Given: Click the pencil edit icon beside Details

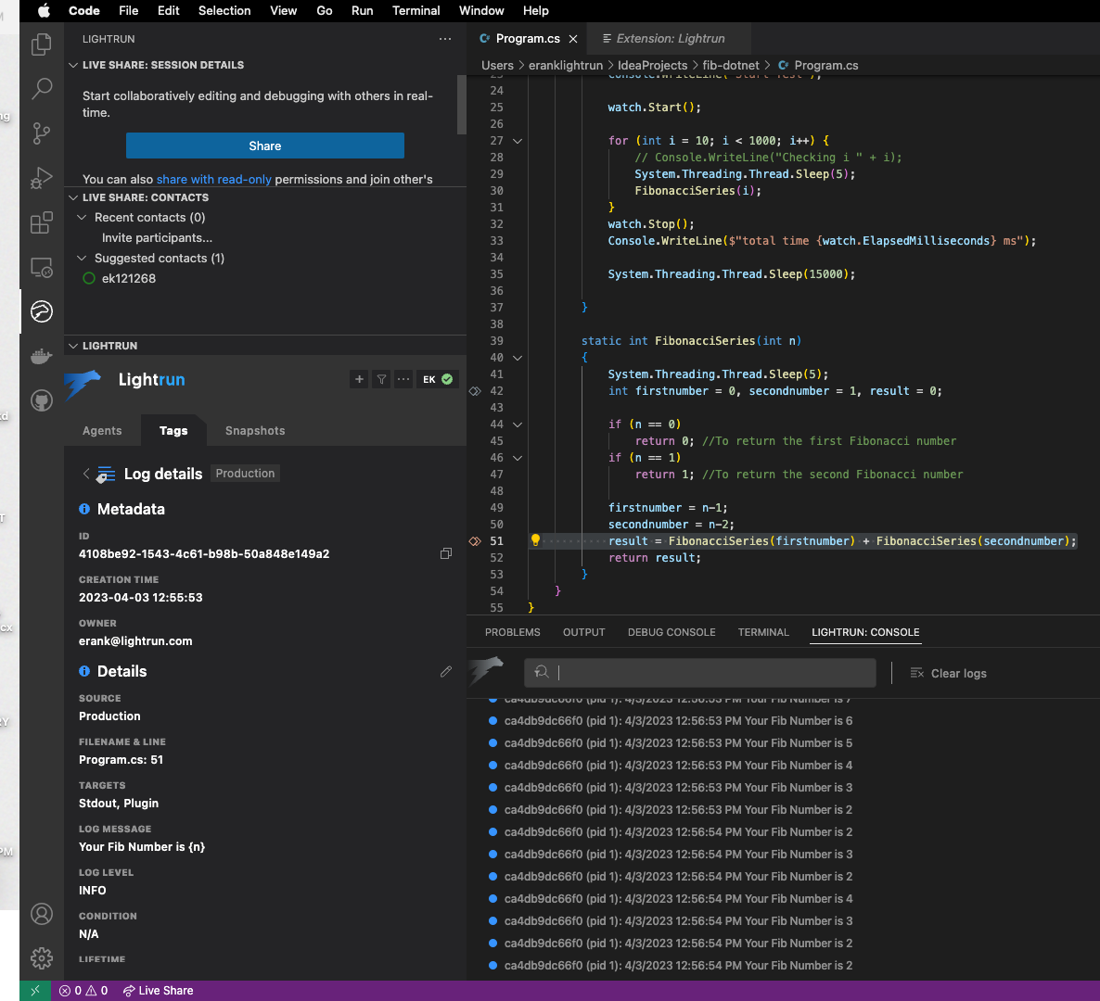Looking at the screenshot, I should pyautogui.click(x=446, y=671).
